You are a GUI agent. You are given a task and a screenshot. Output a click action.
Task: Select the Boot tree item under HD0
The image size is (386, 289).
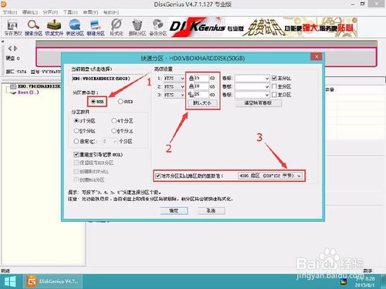pos(28,92)
